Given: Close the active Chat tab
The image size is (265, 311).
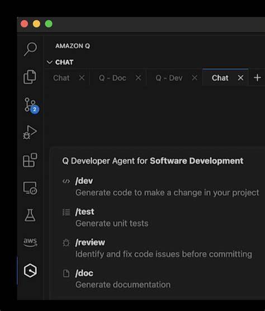Looking at the screenshot, I should 240,78.
